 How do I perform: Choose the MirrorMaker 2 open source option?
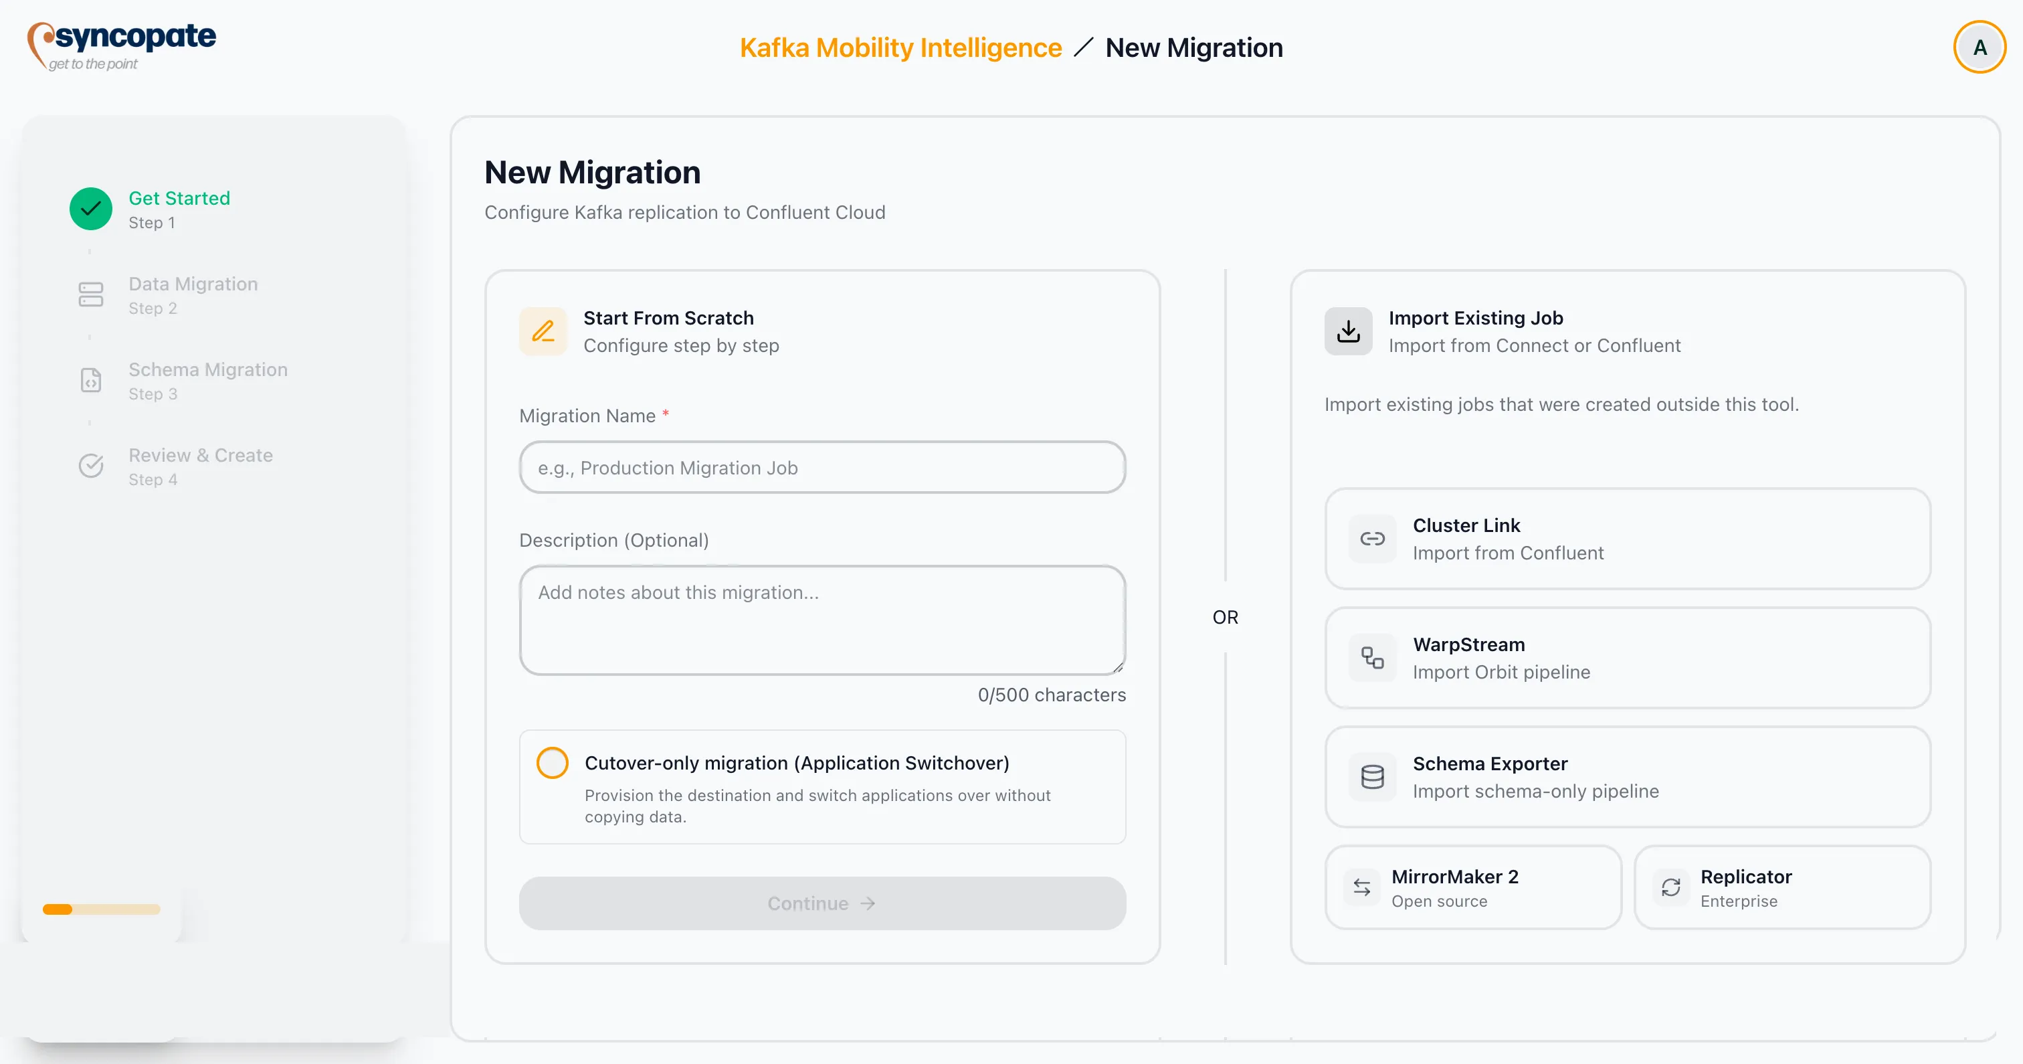coord(1473,887)
